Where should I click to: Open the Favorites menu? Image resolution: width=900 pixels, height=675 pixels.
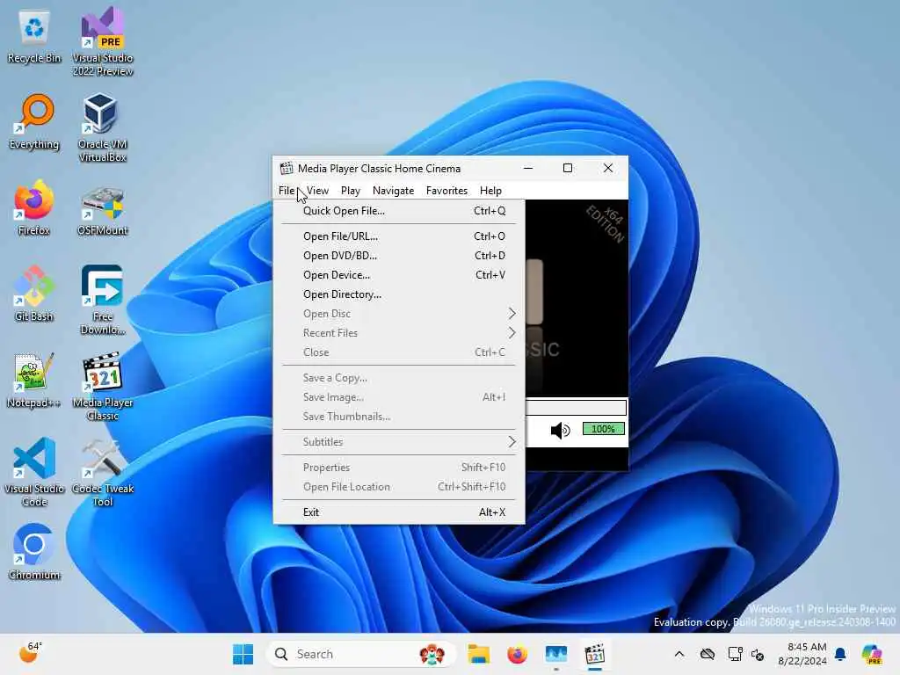coord(446,191)
